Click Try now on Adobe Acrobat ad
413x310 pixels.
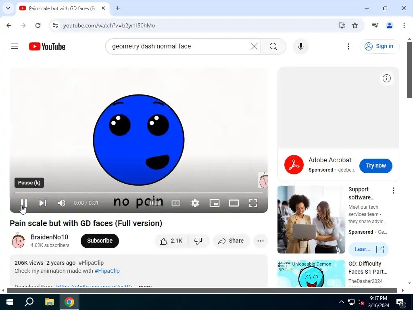point(375,166)
